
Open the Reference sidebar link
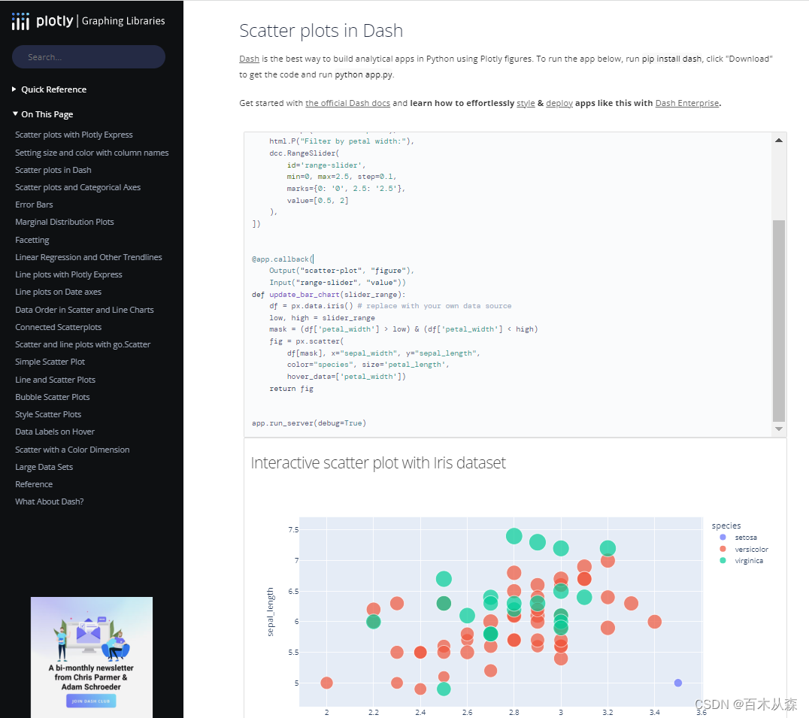[34, 484]
